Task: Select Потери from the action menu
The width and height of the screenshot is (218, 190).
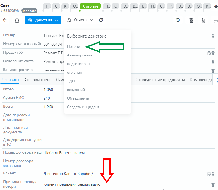Action: tap(73, 47)
